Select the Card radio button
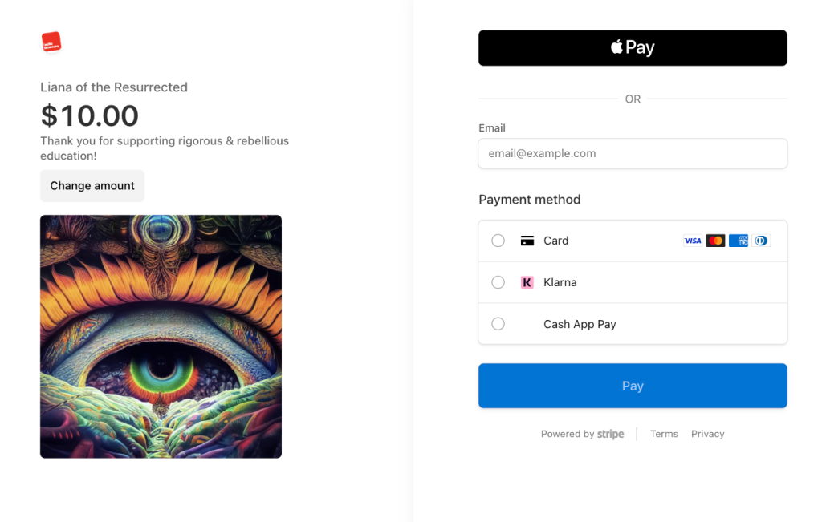This screenshot has height=522, width=822. 498,241
